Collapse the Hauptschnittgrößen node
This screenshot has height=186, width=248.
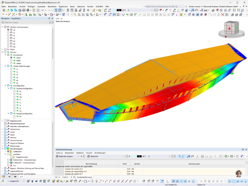click(x=8, y=113)
